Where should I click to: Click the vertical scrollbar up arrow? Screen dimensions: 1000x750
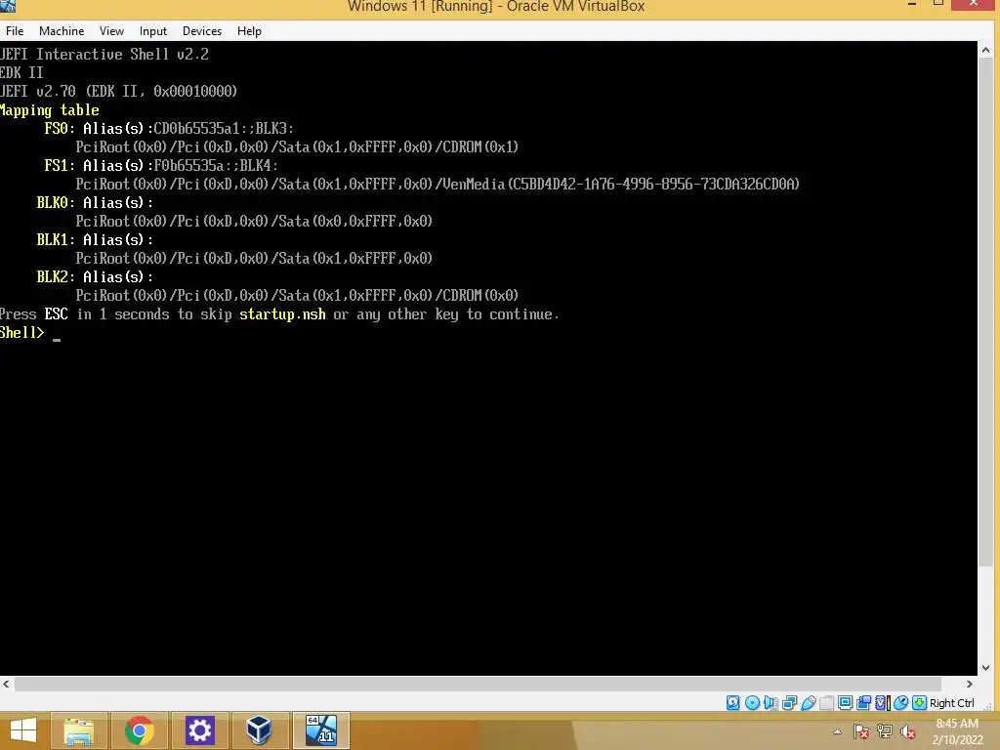pos(985,50)
